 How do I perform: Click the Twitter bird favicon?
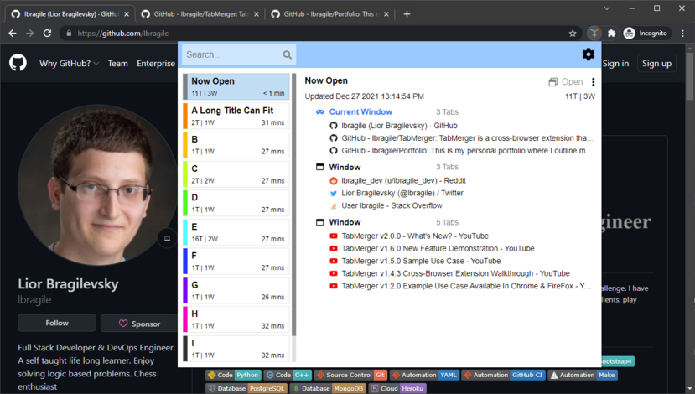(334, 194)
